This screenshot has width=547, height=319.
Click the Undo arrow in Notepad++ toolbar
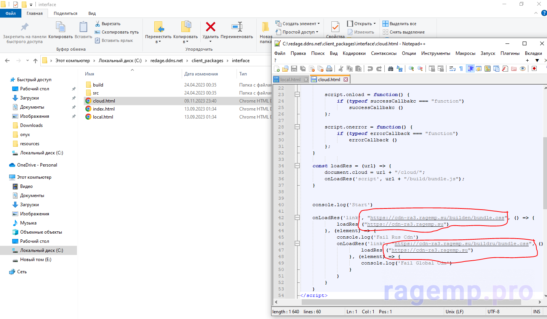(370, 69)
